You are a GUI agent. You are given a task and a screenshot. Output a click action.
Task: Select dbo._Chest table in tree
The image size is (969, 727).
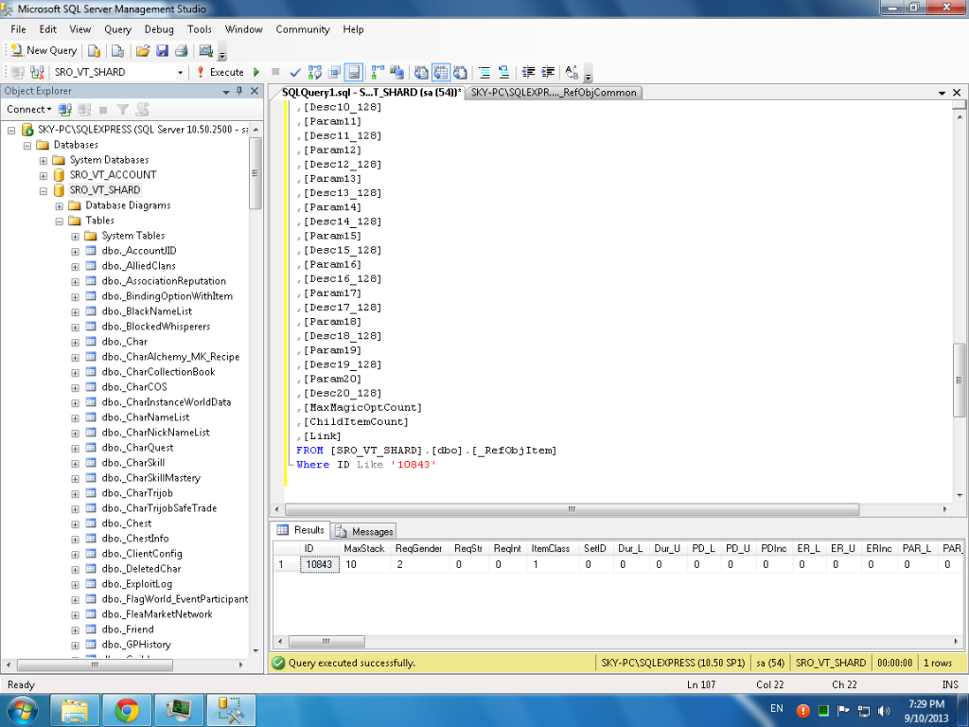click(126, 523)
